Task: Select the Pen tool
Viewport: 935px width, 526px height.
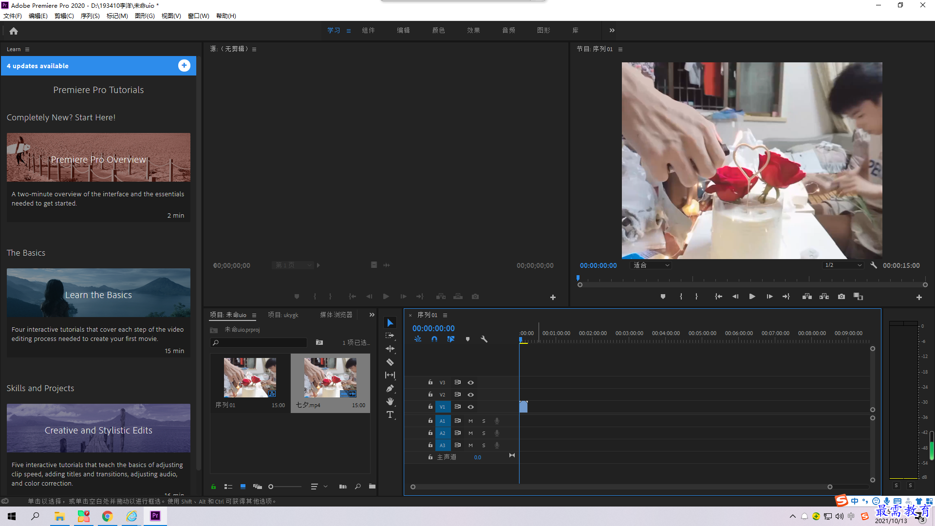Action: [x=390, y=388]
